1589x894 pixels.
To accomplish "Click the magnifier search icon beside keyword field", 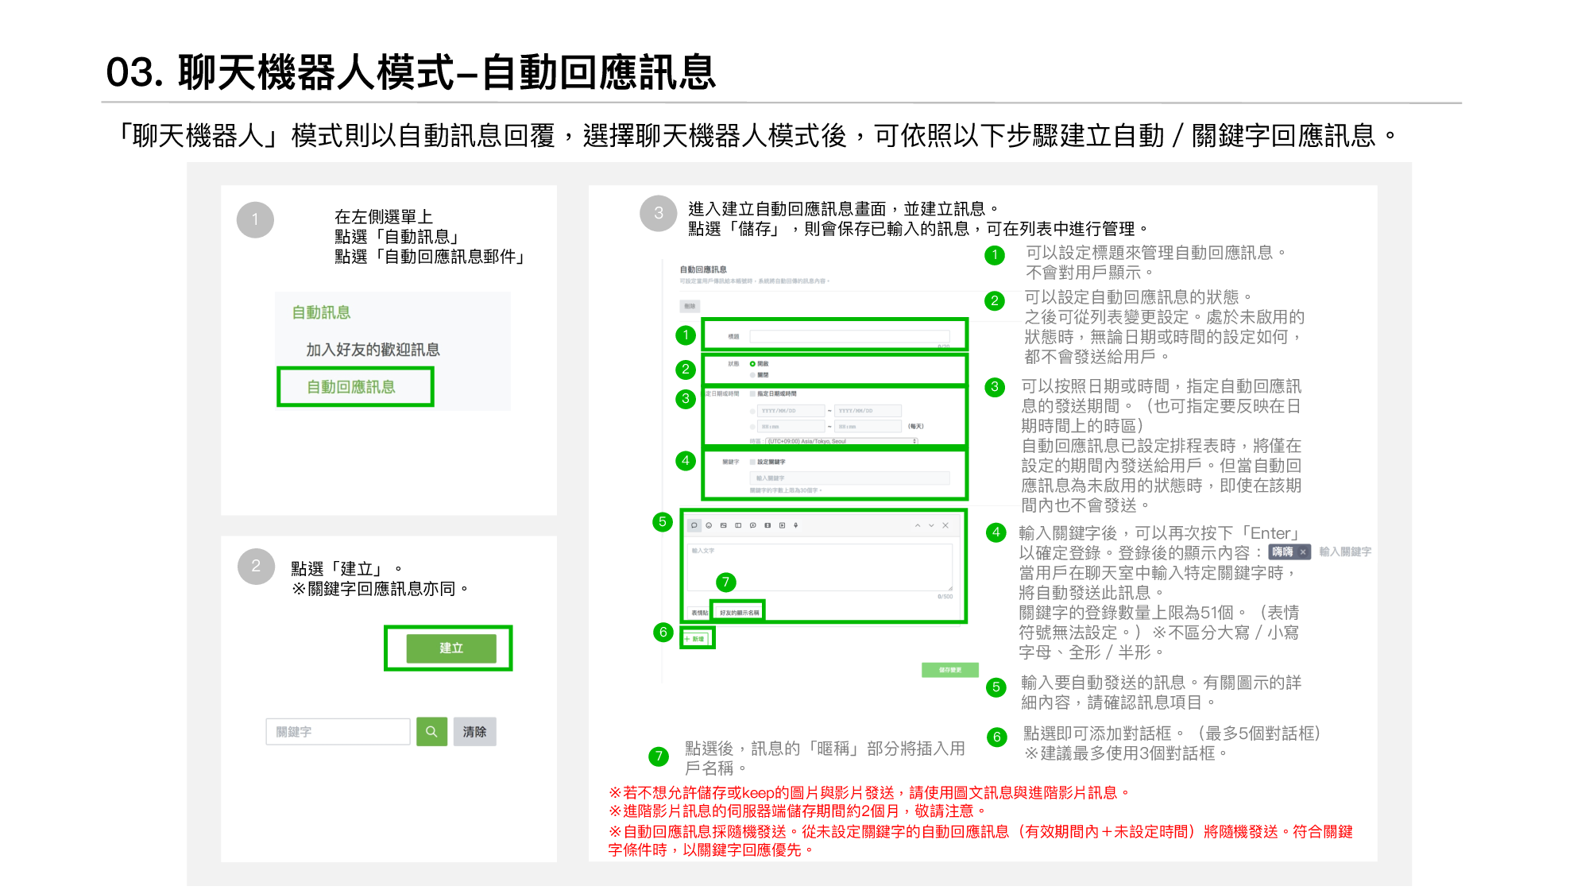I will tap(431, 731).
